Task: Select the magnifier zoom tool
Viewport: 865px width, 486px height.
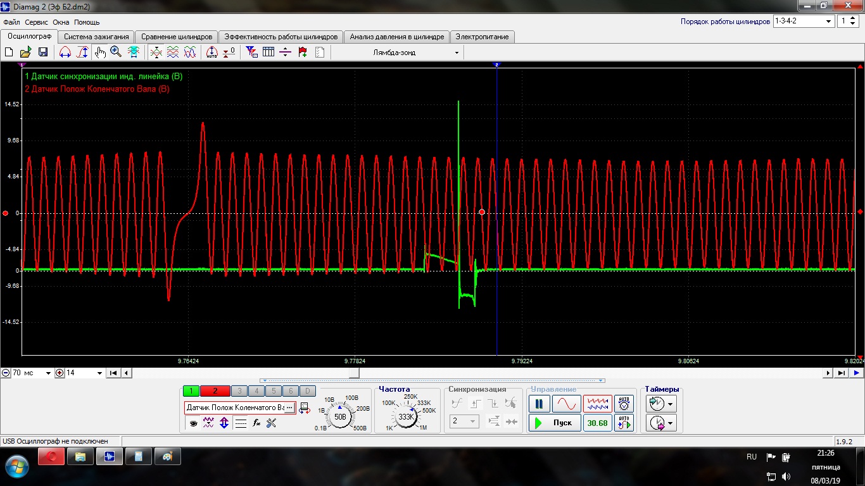Action: pyautogui.click(x=116, y=52)
